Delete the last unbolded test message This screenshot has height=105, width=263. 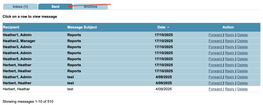[242, 89]
